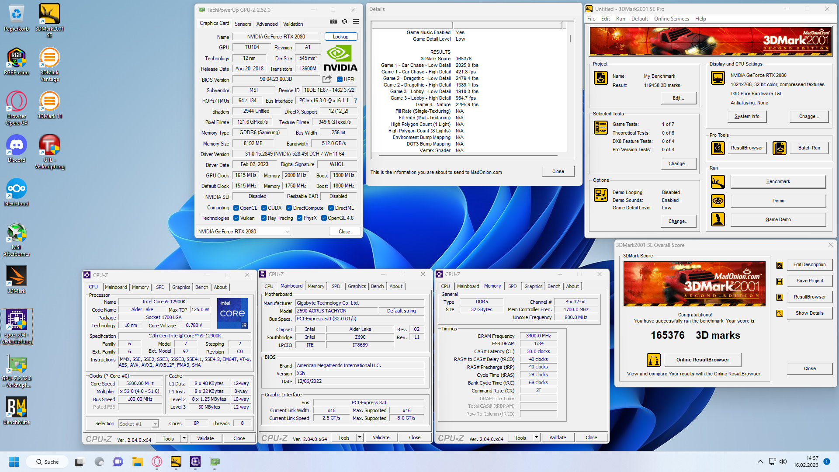Open Socket #1 selection dropdown
This screenshot has width=839, height=472.
point(139,424)
